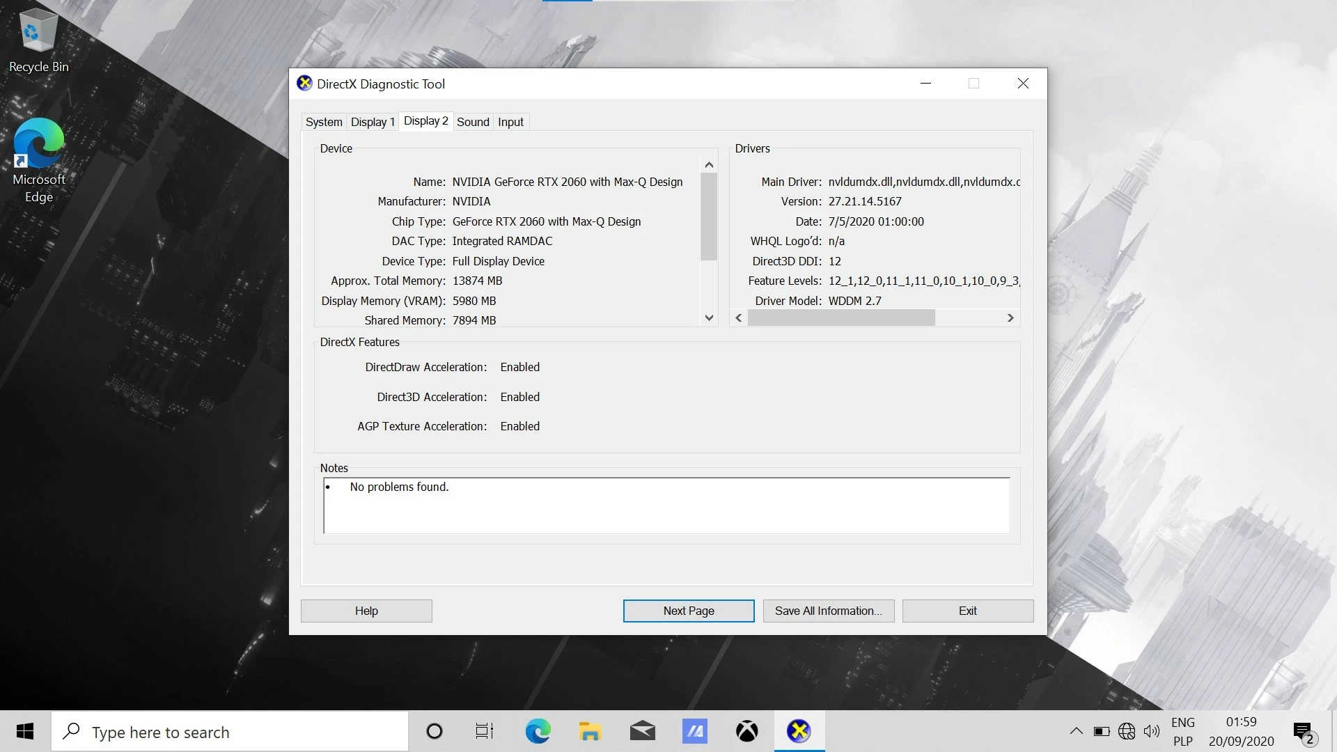The image size is (1337, 752).
Task: Open the Mail app from the taskbar
Action: tap(642, 731)
